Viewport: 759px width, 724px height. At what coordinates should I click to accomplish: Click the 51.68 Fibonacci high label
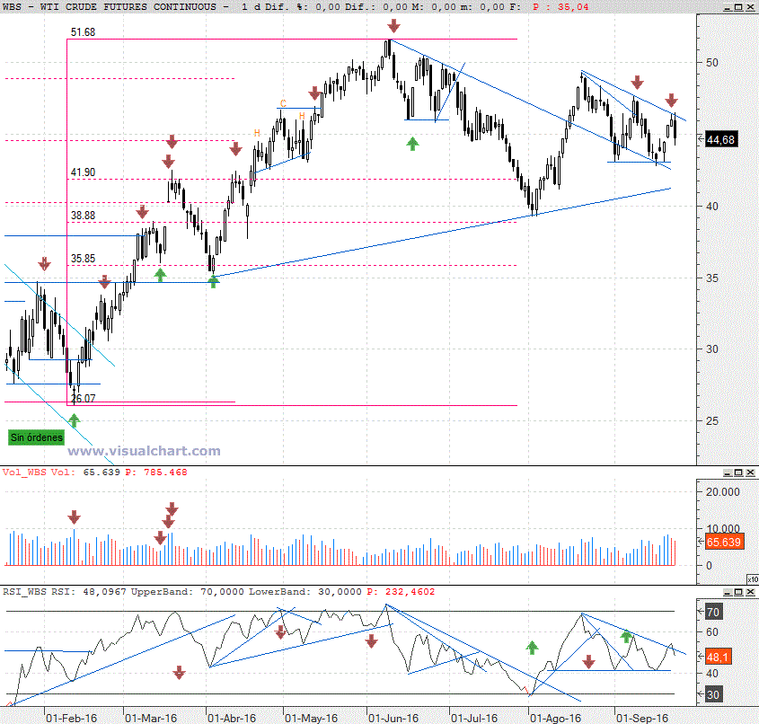[x=83, y=32]
